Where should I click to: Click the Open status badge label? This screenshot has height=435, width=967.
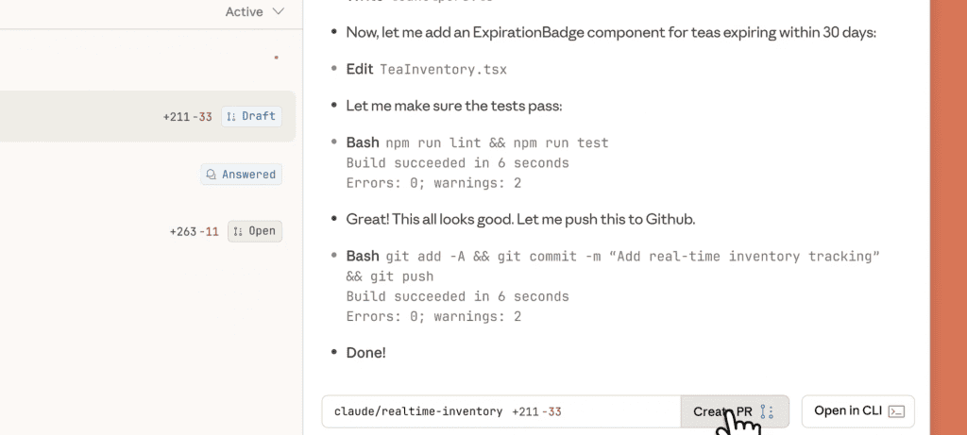pyautogui.click(x=262, y=231)
